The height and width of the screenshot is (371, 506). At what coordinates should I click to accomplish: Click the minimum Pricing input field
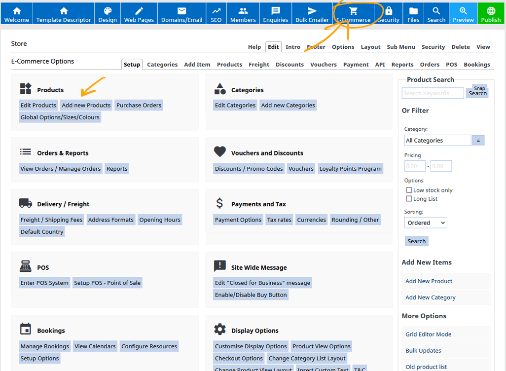(415, 166)
